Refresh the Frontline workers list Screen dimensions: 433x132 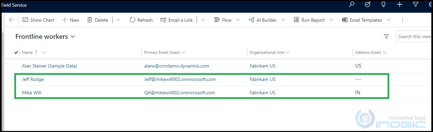141,20
